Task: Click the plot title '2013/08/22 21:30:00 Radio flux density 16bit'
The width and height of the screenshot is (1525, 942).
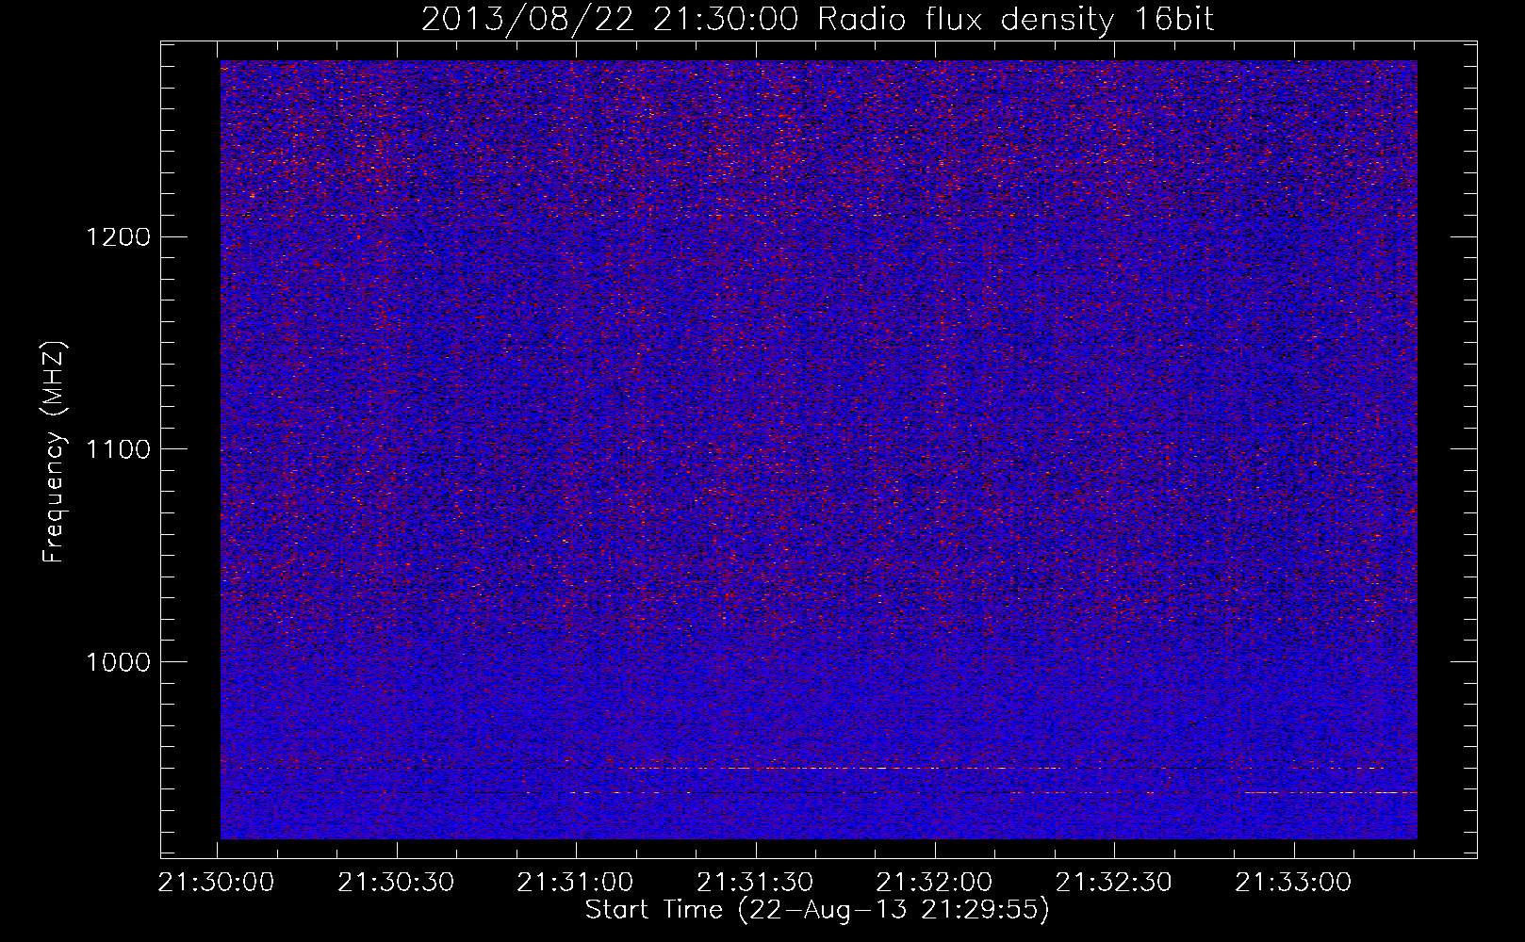Action: [x=817, y=20]
